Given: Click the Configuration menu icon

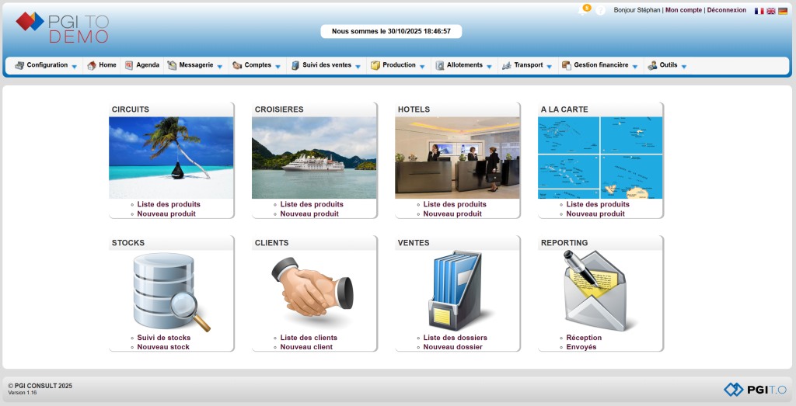Looking at the screenshot, I should 19,65.
